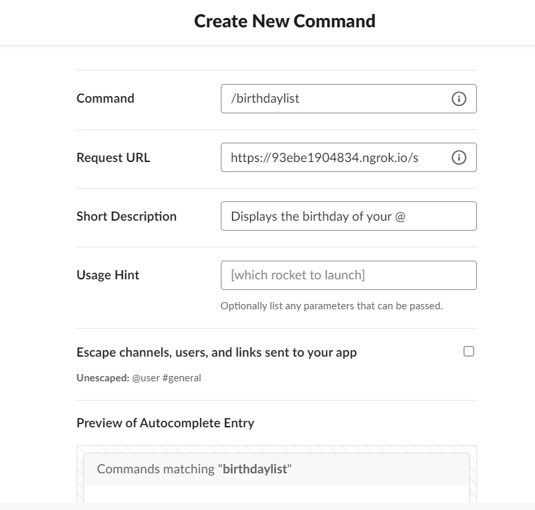The image size is (535, 510).
Task: Click the /birthdaylist Command input field
Action: coord(334,99)
